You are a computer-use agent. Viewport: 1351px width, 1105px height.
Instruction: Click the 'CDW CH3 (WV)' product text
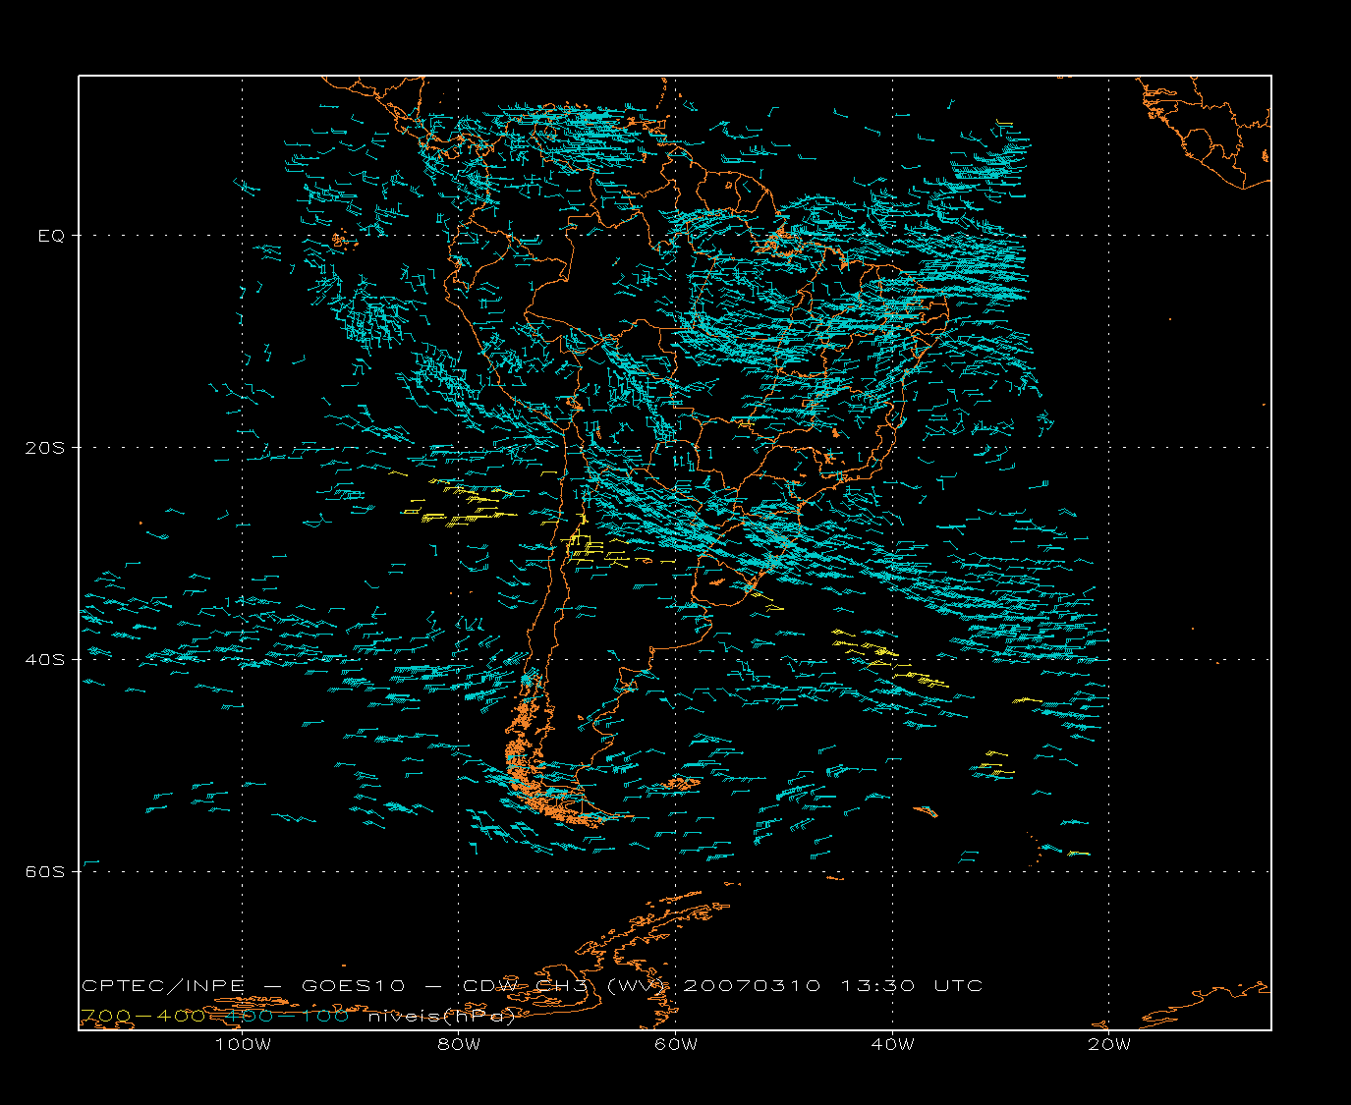[566, 985]
